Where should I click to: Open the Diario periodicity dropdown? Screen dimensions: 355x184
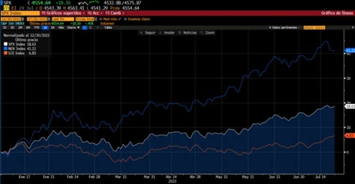(72, 27)
